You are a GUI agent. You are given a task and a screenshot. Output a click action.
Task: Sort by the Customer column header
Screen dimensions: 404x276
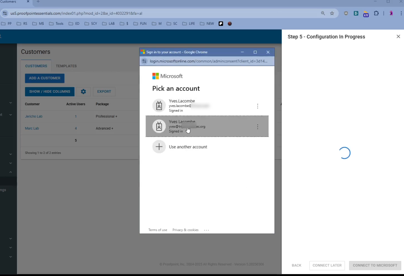click(x=32, y=104)
